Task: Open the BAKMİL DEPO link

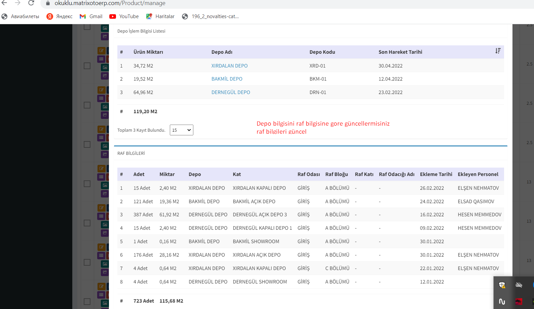Action: (x=227, y=79)
